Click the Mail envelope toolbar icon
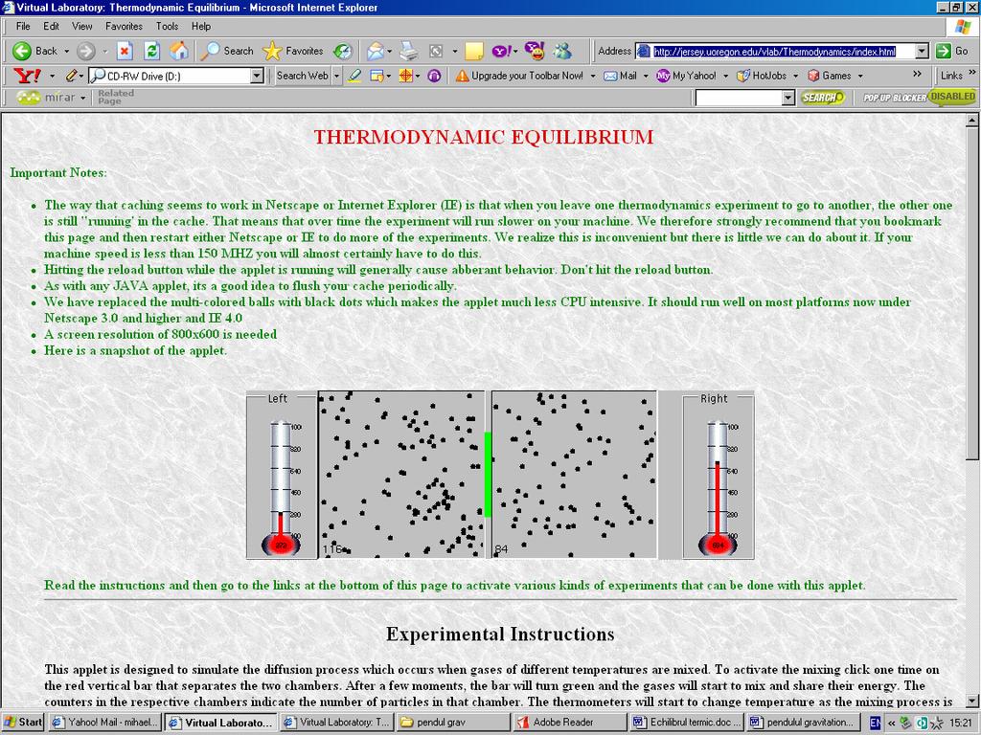Viewport: 981px width, 735px height. (x=376, y=52)
